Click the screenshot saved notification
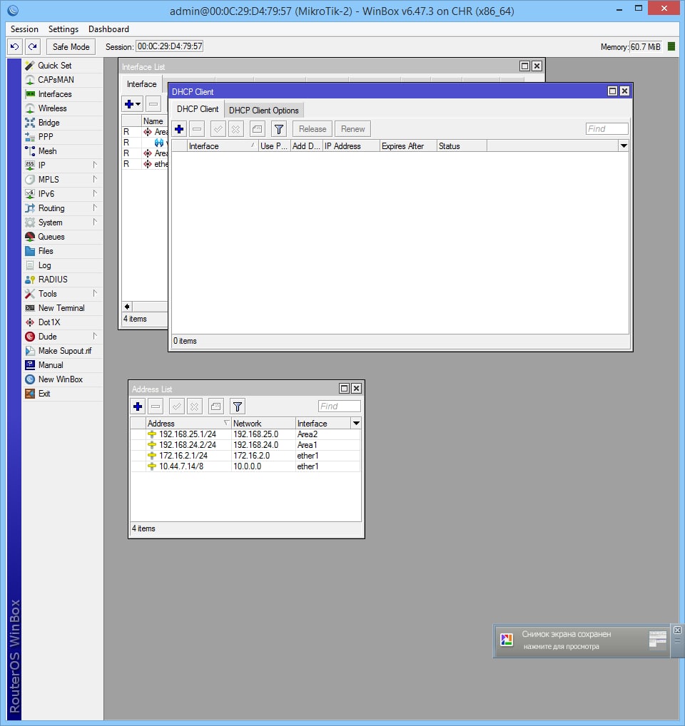This screenshot has width=685, height=726. point(582,641)
